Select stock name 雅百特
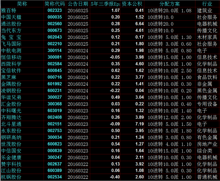Viewport: 220px width, 181px height. click(x=9, y=11)
